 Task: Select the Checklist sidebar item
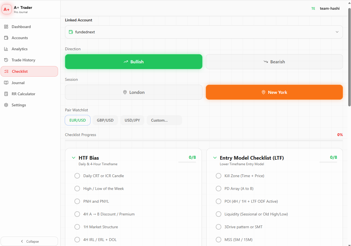[29, 71]
